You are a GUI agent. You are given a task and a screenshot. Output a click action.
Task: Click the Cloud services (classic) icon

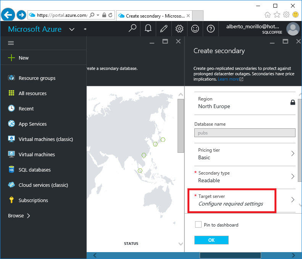(x=11, y=185)
